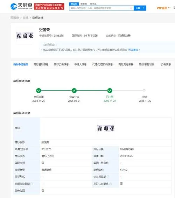
Task: Switch to 商标申请进度 tab
Action: (x=21, y=64)
